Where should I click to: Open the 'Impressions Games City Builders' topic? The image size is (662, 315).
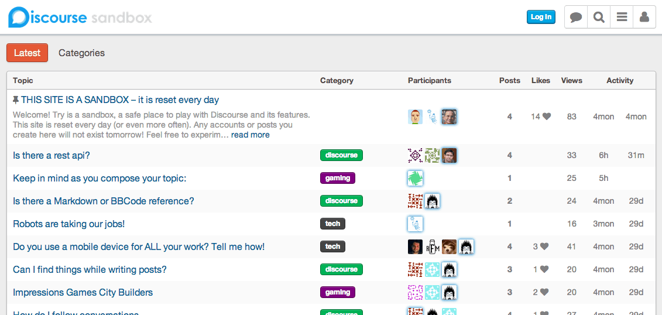[83, 292]
